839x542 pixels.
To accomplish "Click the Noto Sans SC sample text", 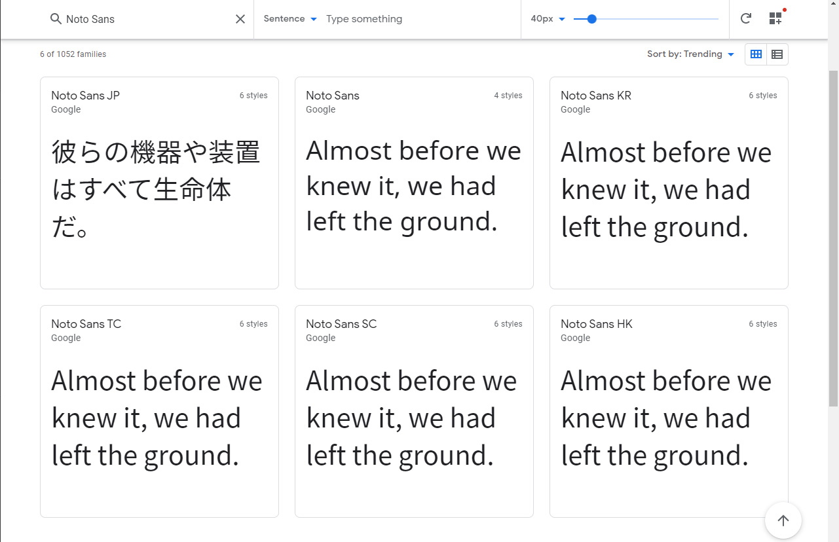I will point(411,418).
